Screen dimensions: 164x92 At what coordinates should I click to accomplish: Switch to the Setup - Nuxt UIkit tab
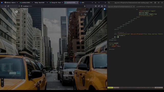pos(41,3)
